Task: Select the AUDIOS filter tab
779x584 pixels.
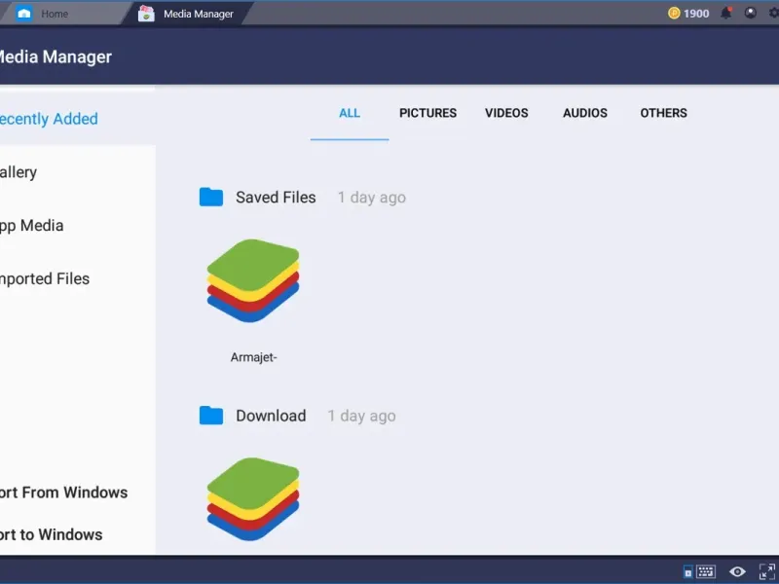Action: (585, 113)
